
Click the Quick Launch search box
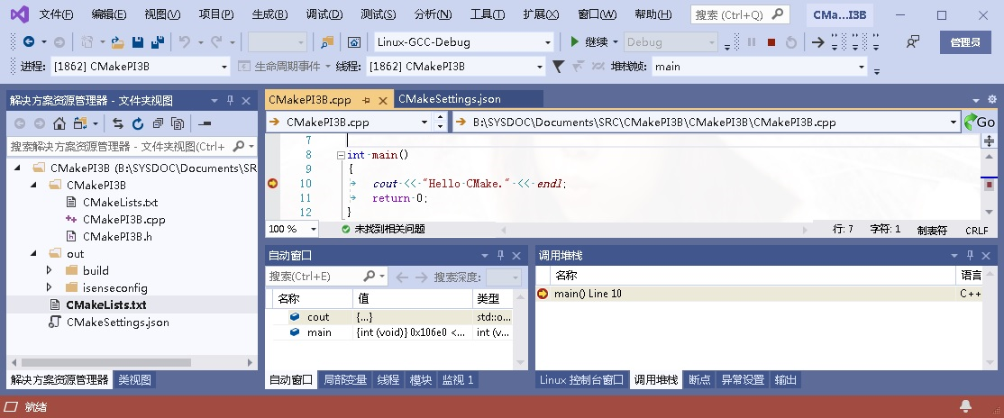(x=740, y=14)
